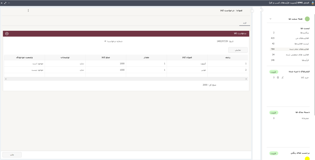Click the table horizontal scrollbar
The image size is (315, 160).
[126, 79]
